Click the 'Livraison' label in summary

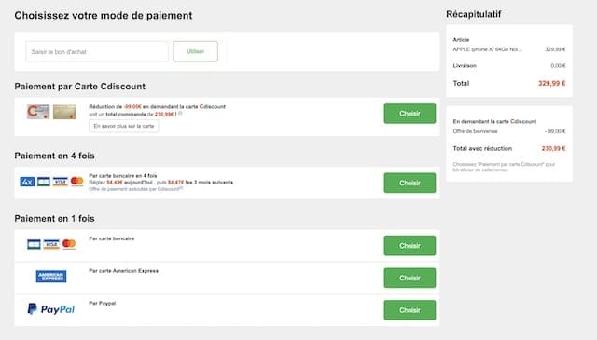pyautogui.click(x=465, y=66)
